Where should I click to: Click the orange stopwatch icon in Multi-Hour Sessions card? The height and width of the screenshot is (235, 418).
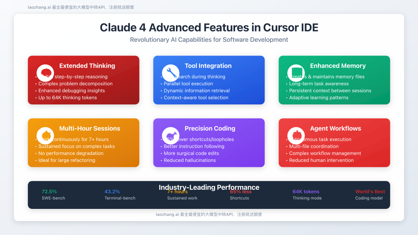(45, 135)
